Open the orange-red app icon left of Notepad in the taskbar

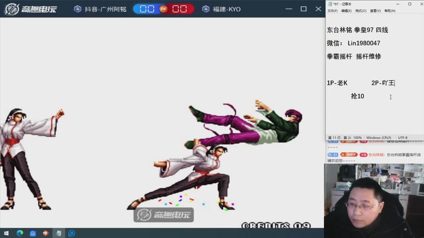click(x=46, y=233)
